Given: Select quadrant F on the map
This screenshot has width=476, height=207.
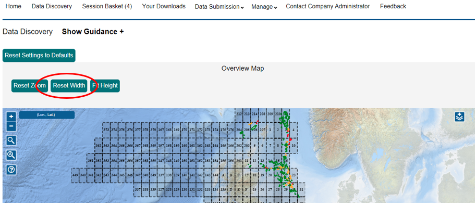Looking at the screenshot, I should pos(247,189).
